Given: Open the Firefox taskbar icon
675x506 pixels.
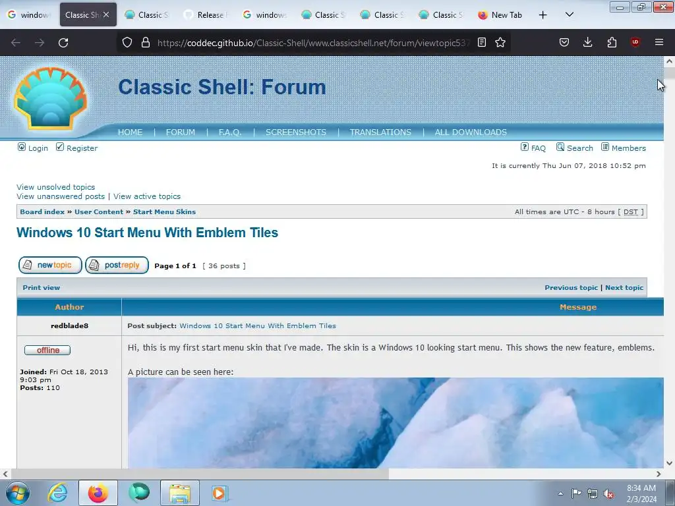Looking at the screenshot, I should coord(98,493).
